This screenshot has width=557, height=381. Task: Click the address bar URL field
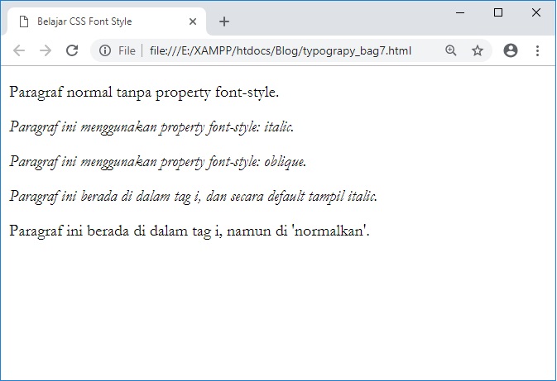[280, 50]
